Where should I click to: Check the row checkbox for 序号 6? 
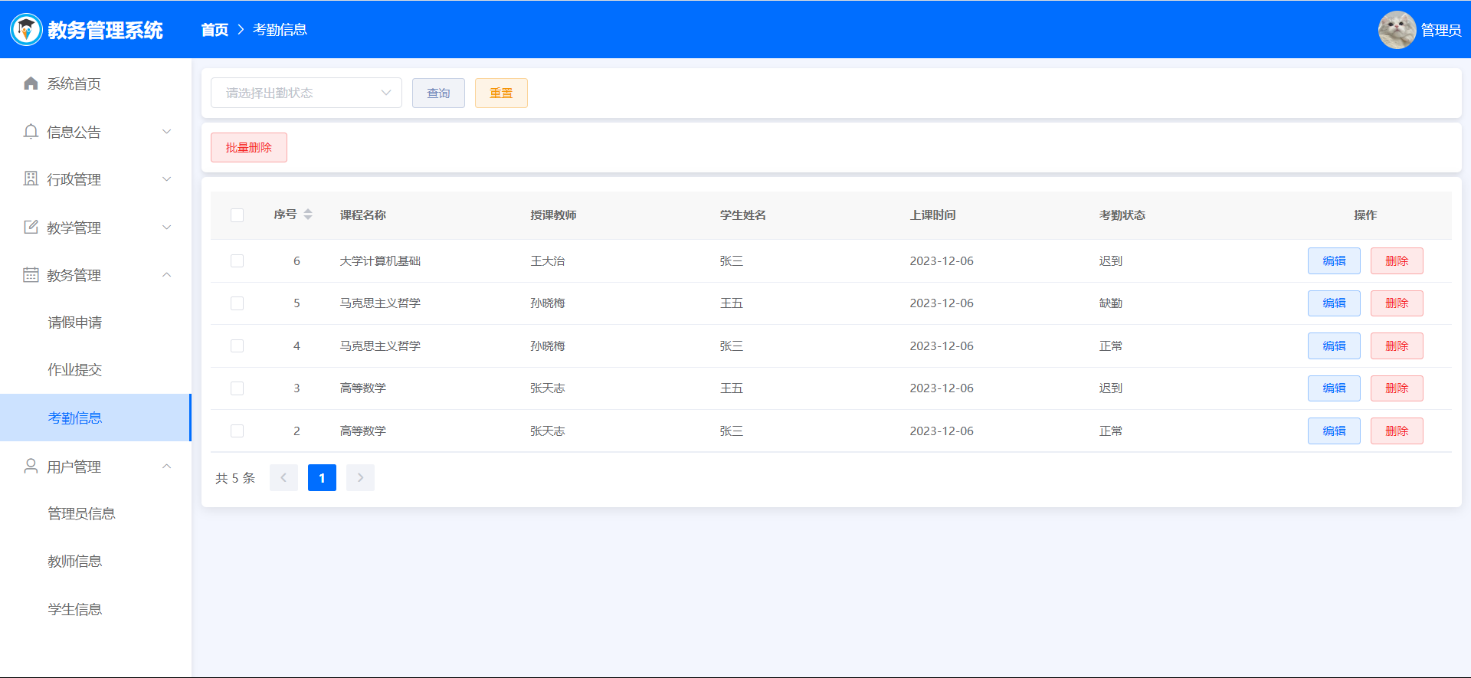click(x=237, y=261)
